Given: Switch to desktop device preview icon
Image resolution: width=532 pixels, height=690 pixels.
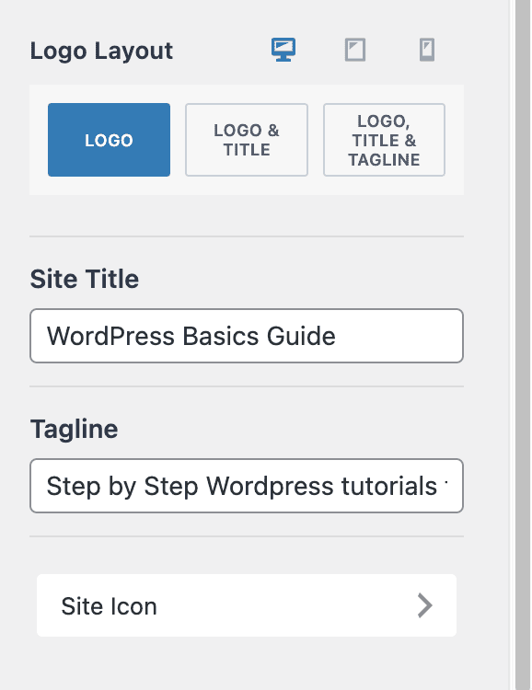Looking at the screenshot, I should tap(283, 50).
